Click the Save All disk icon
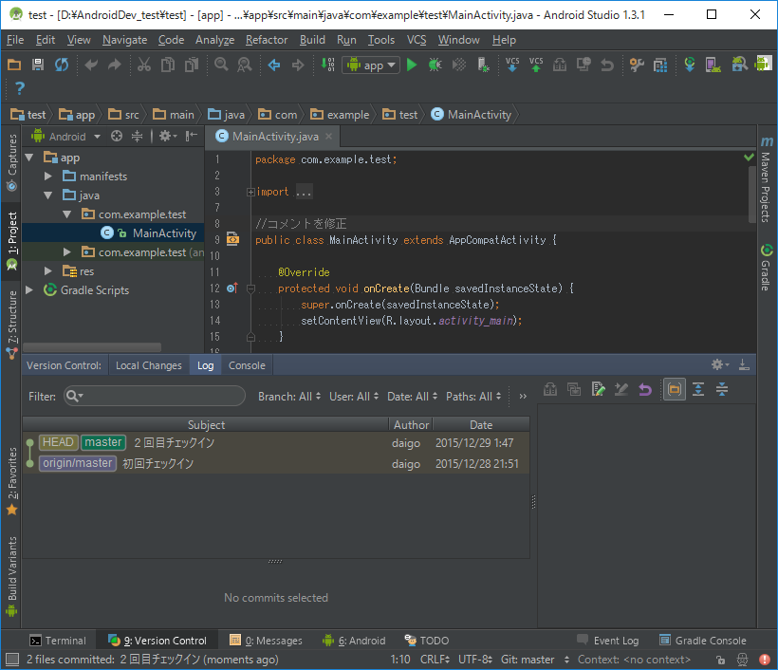Screen dimensions: 778x670 click(x=38, y=65)
